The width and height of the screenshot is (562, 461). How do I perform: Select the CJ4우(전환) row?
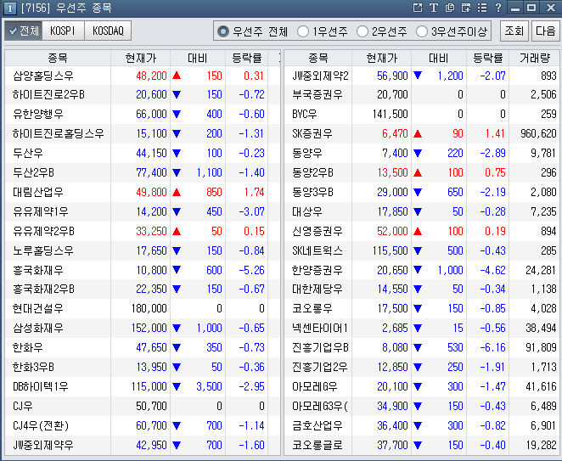pos(143,425)
